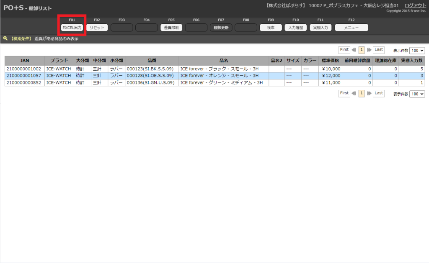Open 表示件数 dropdown below the table
Image resolution: width=429 pixels, height=263 pixels.
(417, 94)
